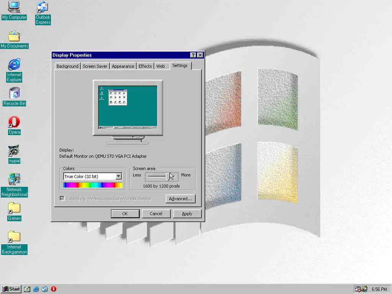392x294 pixels.
Task: Click the 'Default Monitor on QEMU STD VGA' text
Action: (x=103, y=156)
